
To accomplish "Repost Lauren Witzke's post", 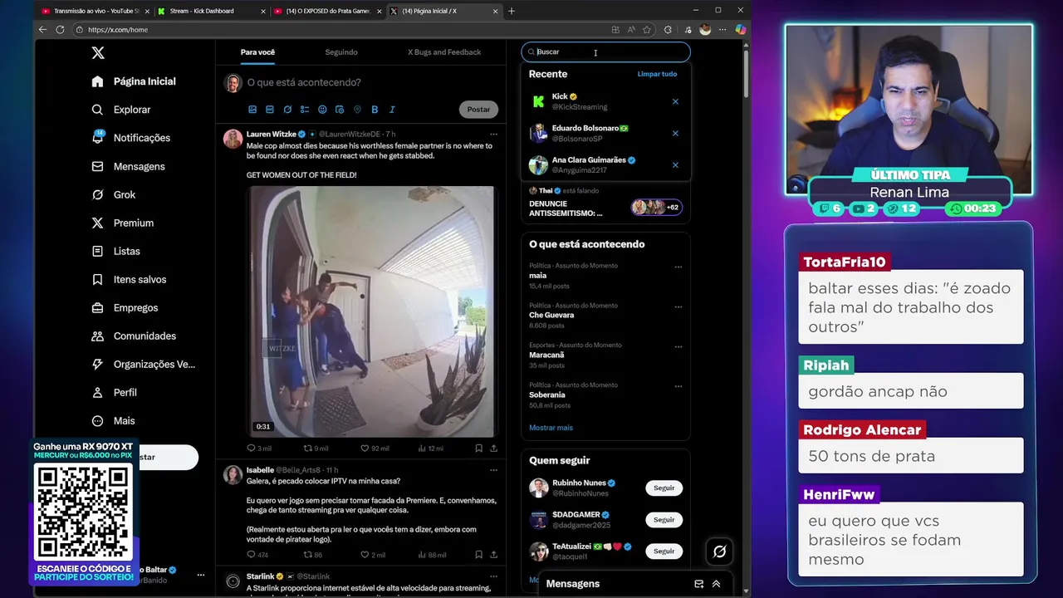I will tap(316, 448).
